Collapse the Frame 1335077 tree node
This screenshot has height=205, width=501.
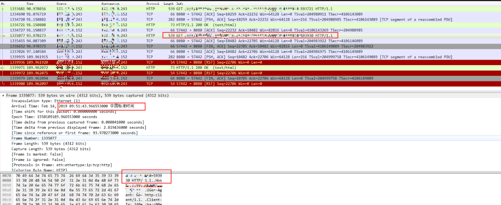(3, 96)
